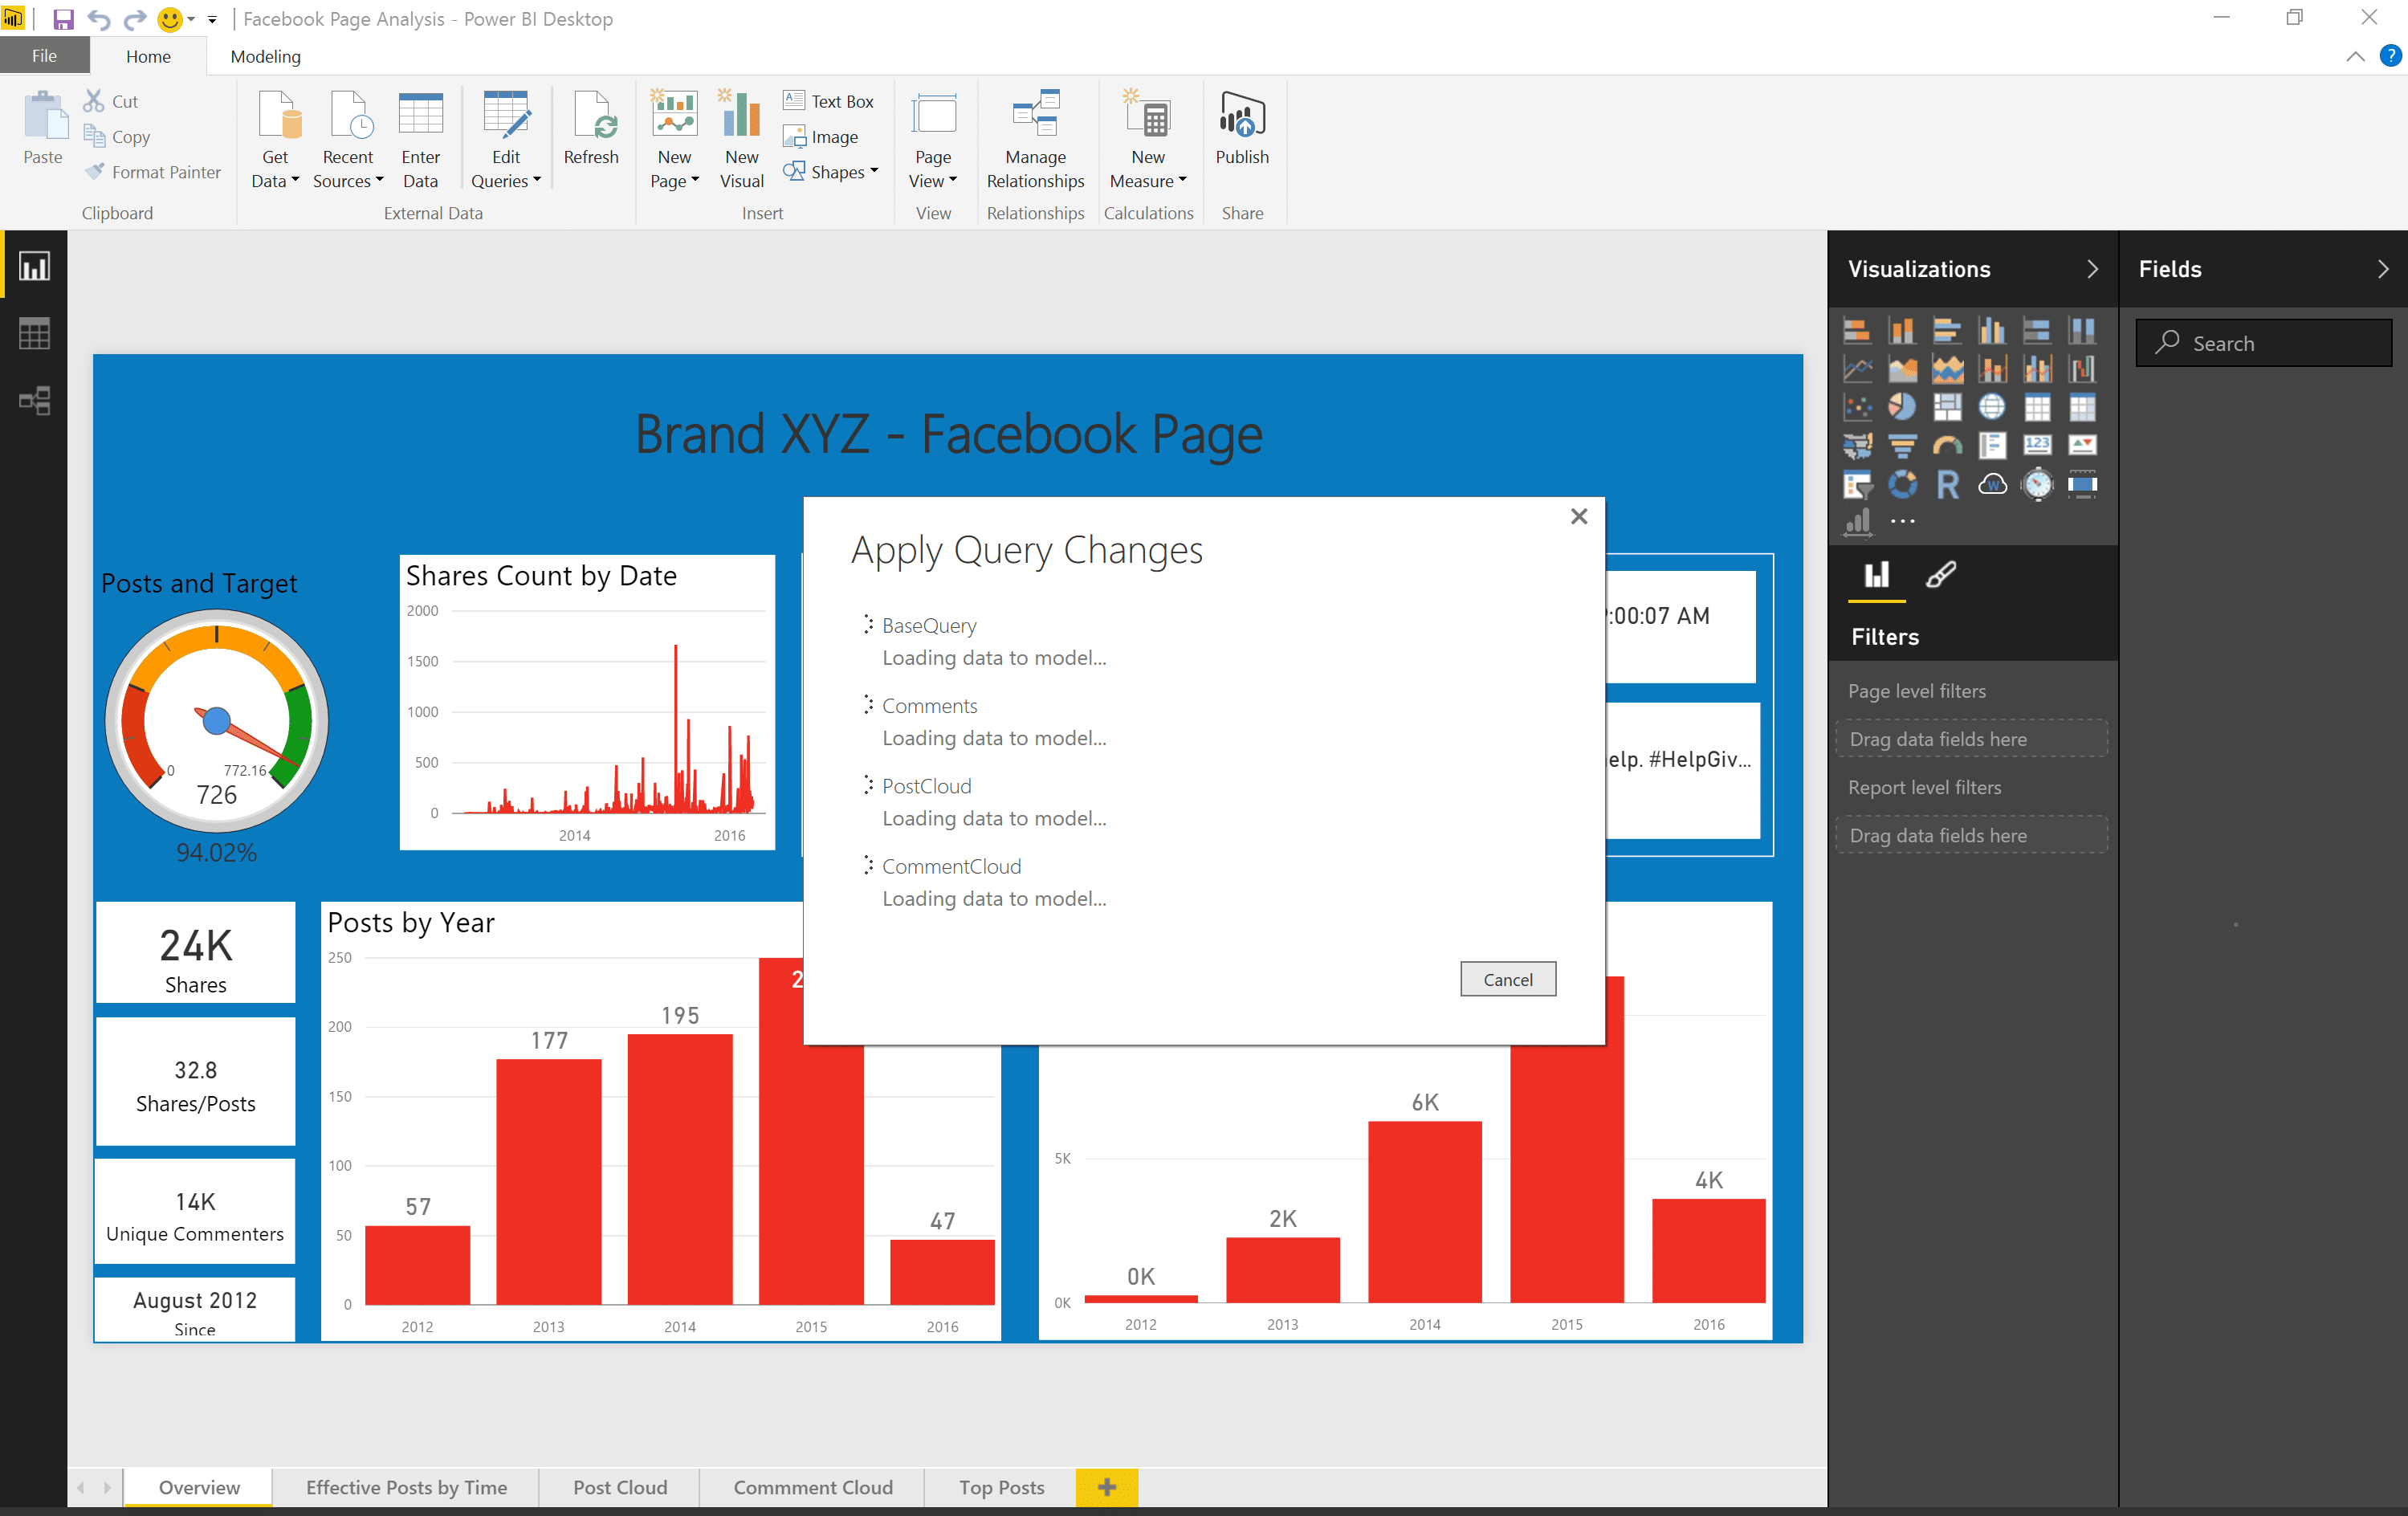2408x1516 pixels.
Task: Click Enter Data in the ribbon
Action: pyautogui.click(x=420, y=139)
